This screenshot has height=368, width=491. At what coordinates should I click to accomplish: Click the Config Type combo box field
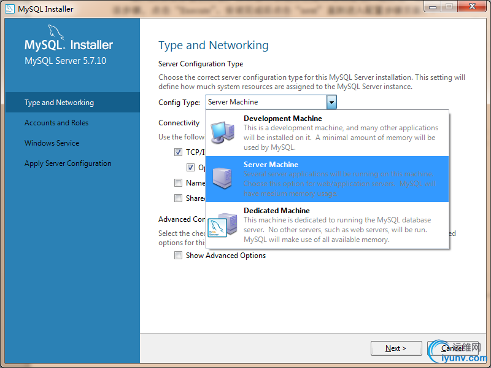(271, 102)
